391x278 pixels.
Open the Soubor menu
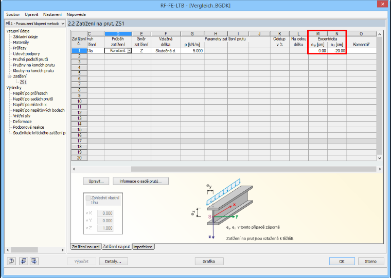click(x=13, y=14)
